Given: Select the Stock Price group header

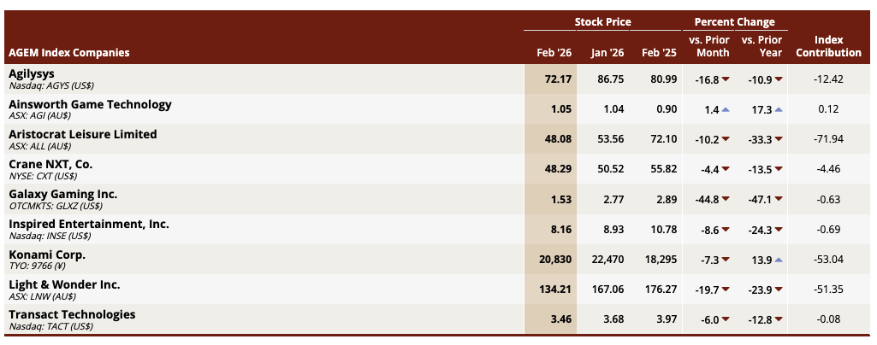Looking at the screenshot, I should (x=603, y=22).
